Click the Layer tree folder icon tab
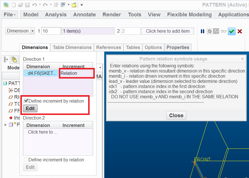 (14, 59)
